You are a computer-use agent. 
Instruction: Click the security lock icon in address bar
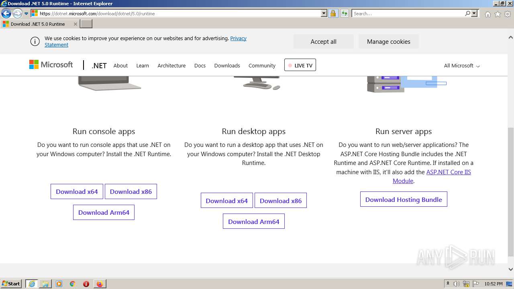click(x=333, y=13)
